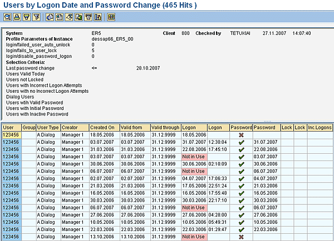The image size is (334, 241).
Task: Click the Valid from column header
Action: [134, 127]
